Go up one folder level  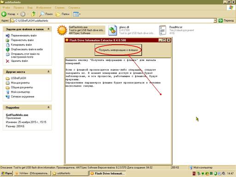point(33,14)
